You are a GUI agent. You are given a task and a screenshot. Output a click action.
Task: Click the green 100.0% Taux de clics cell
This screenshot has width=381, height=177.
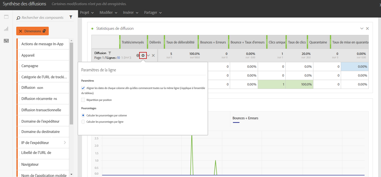(299, 84)
